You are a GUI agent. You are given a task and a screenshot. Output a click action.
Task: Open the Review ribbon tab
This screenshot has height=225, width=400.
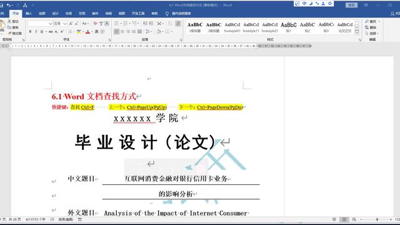(108, 14)
